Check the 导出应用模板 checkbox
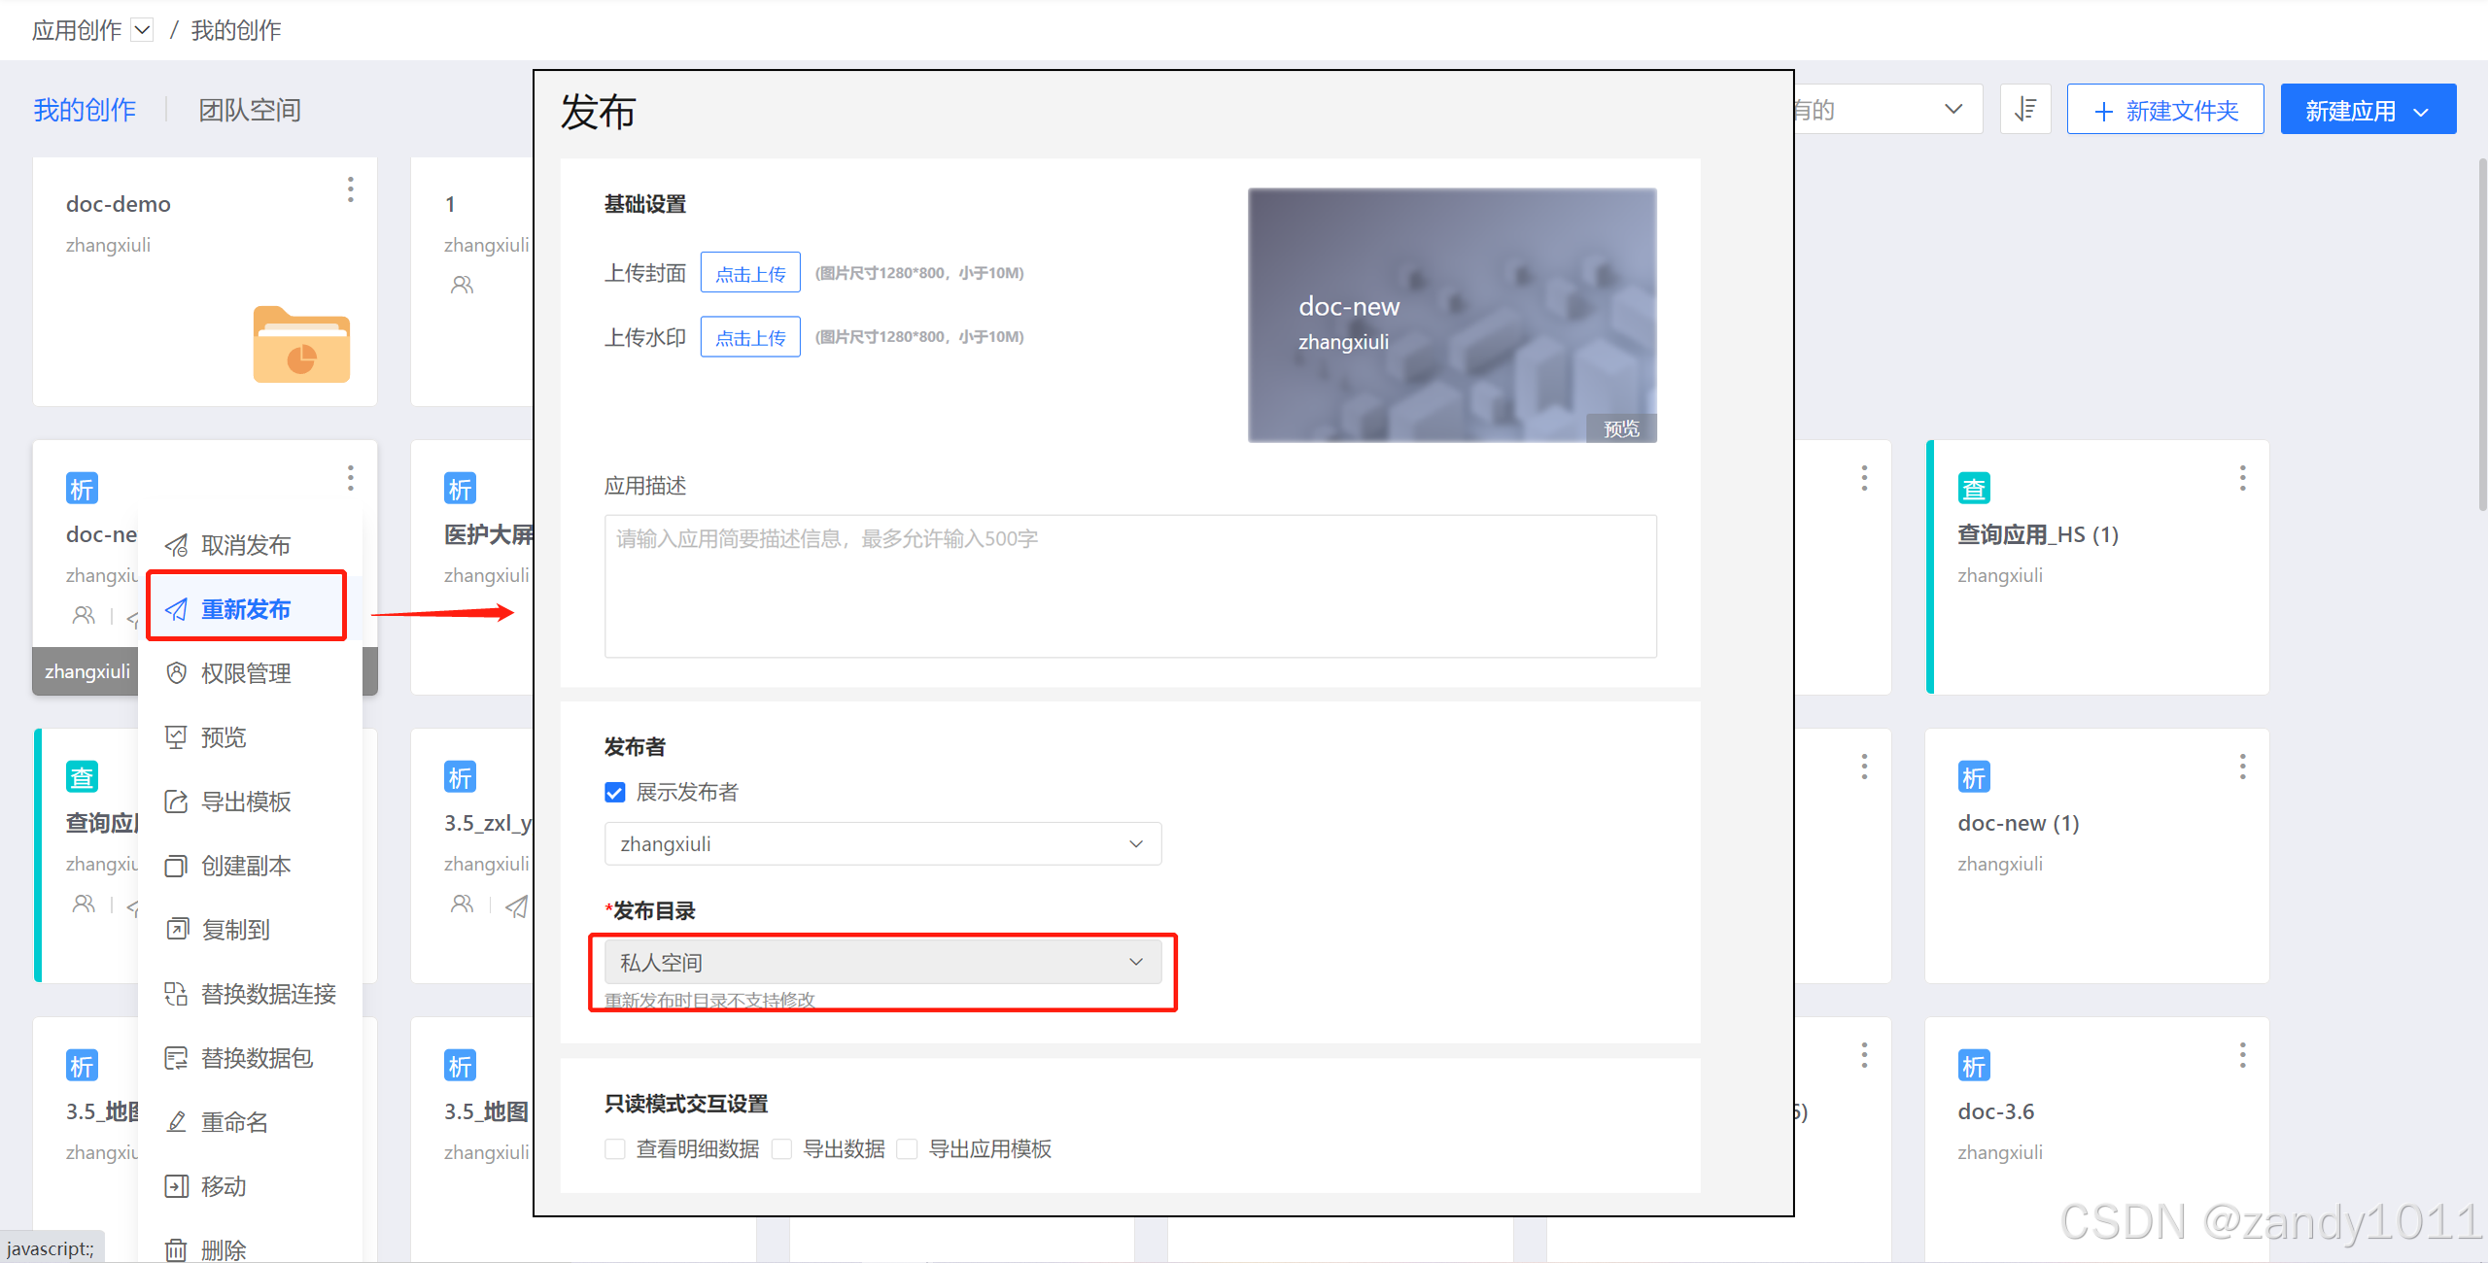The width and height of the screenshot is (2488, 1263). pos(907,1149)
